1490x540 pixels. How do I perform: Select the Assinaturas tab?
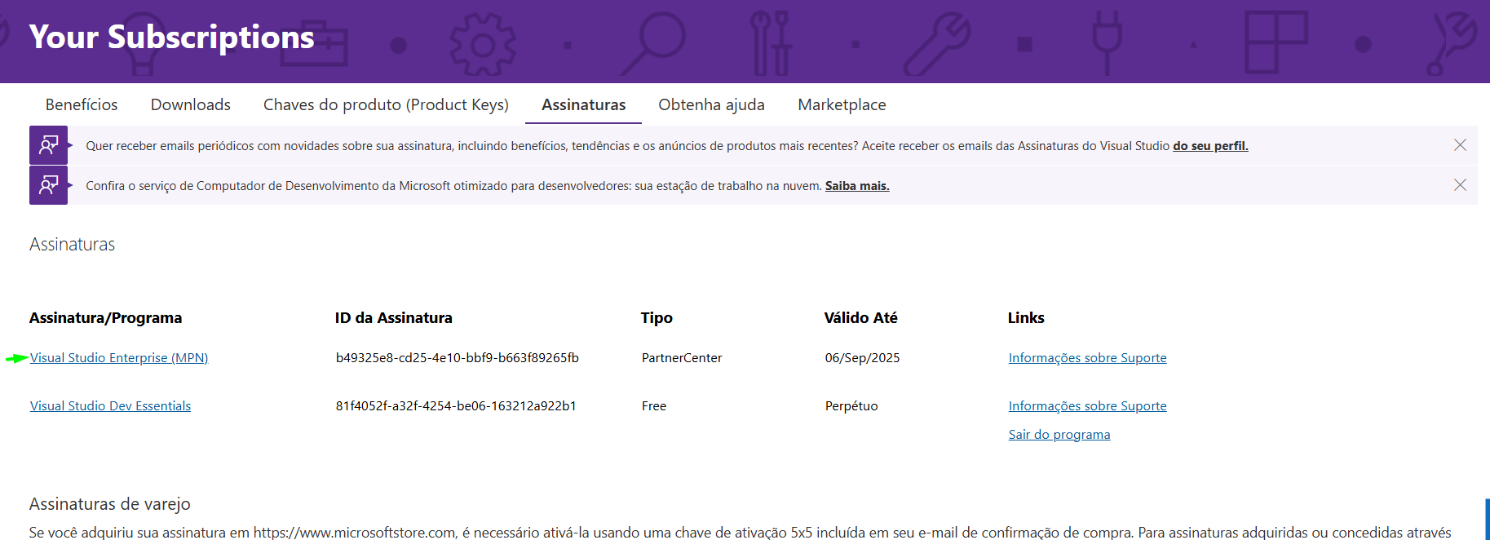(x=584, y=104)
